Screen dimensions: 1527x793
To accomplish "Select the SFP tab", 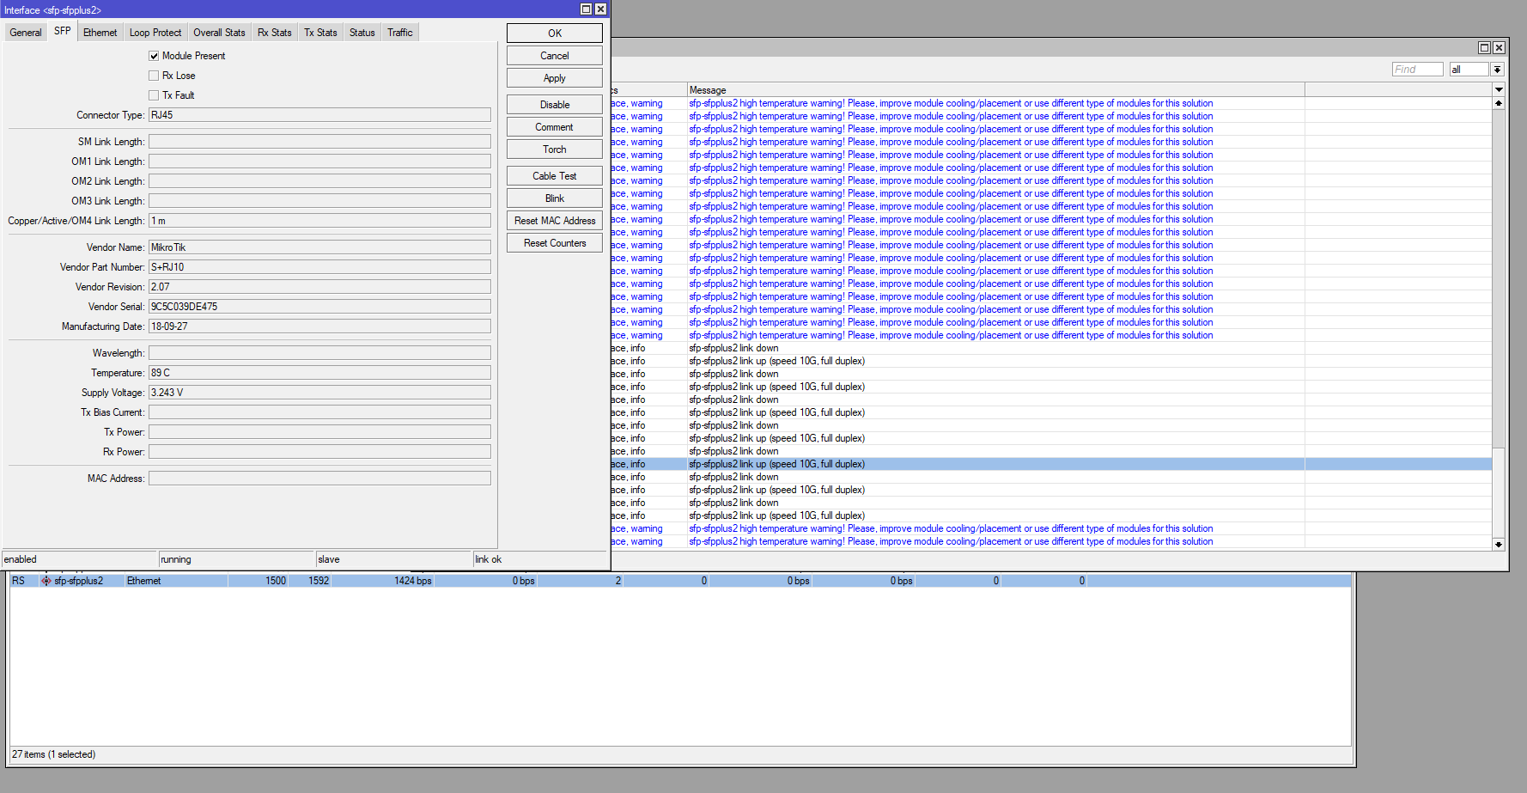I will (63, 31).
